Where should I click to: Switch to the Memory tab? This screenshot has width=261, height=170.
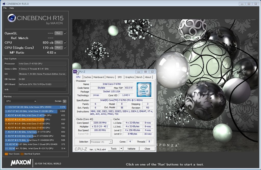pos(110,77)
